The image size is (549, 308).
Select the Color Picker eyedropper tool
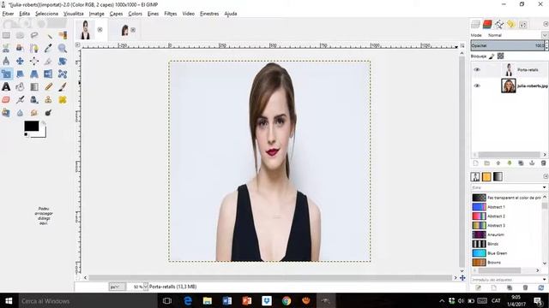48,48
